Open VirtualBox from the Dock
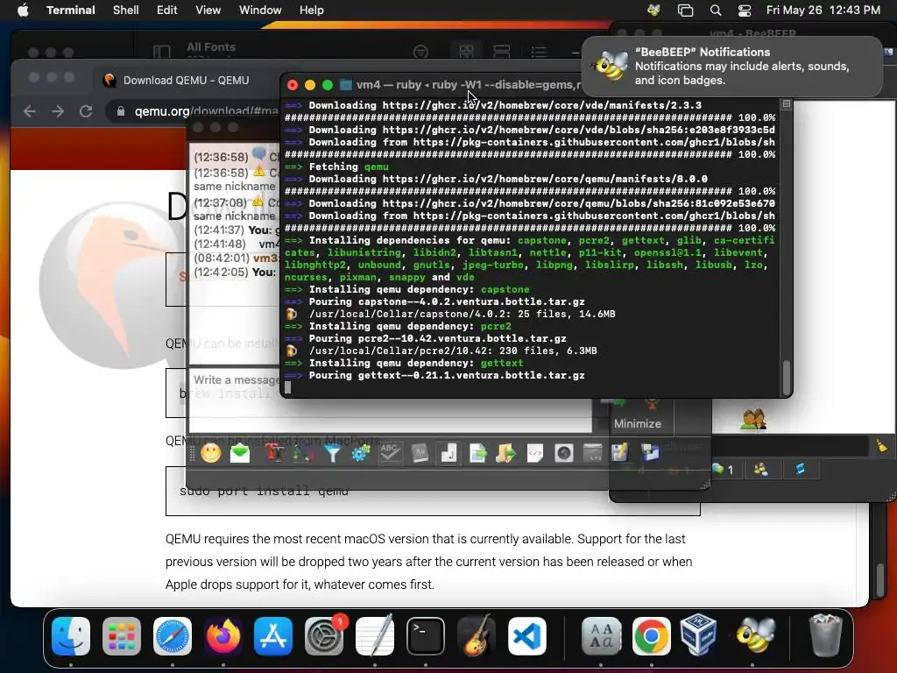 click(x=699, y=634)
